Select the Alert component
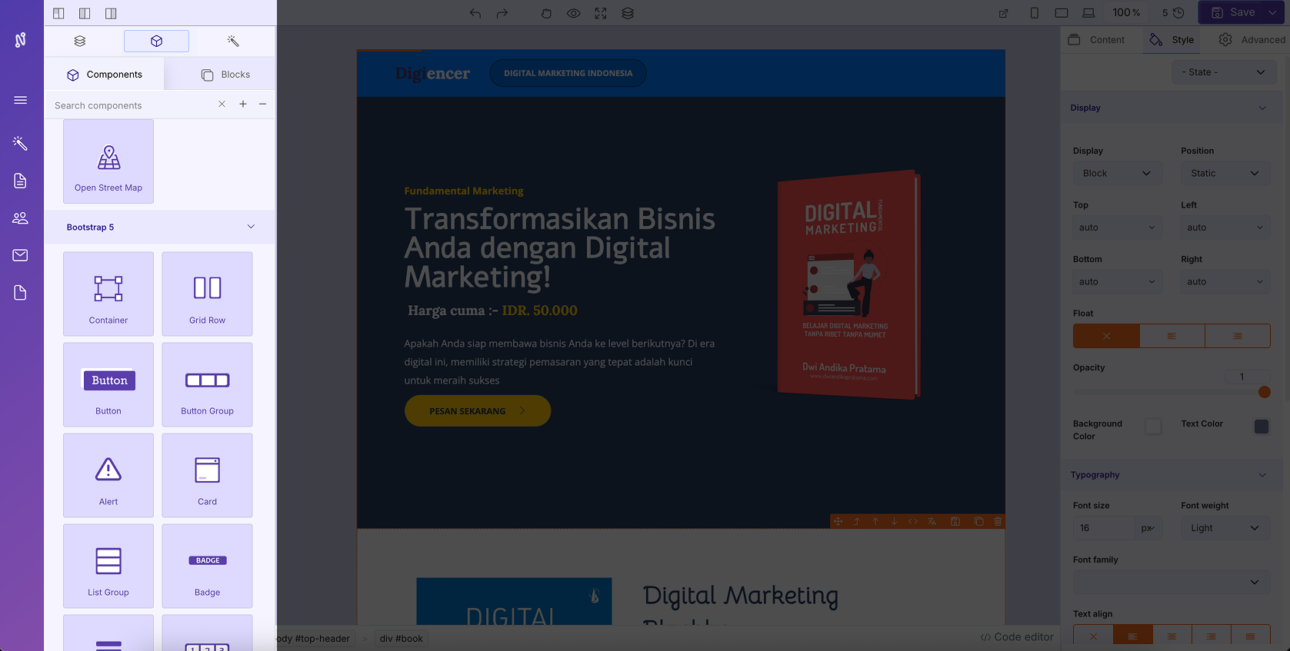Image resolution: width=1290 pixels, height=651 pixels. pos(108,475)
